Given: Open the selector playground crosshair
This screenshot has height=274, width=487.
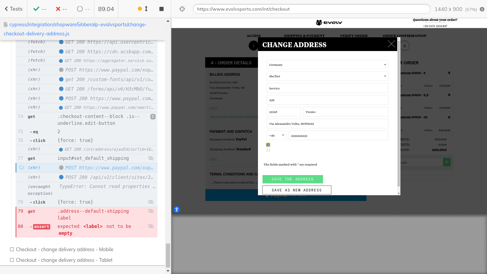Looking at the screenshot, I should (182, 9).
